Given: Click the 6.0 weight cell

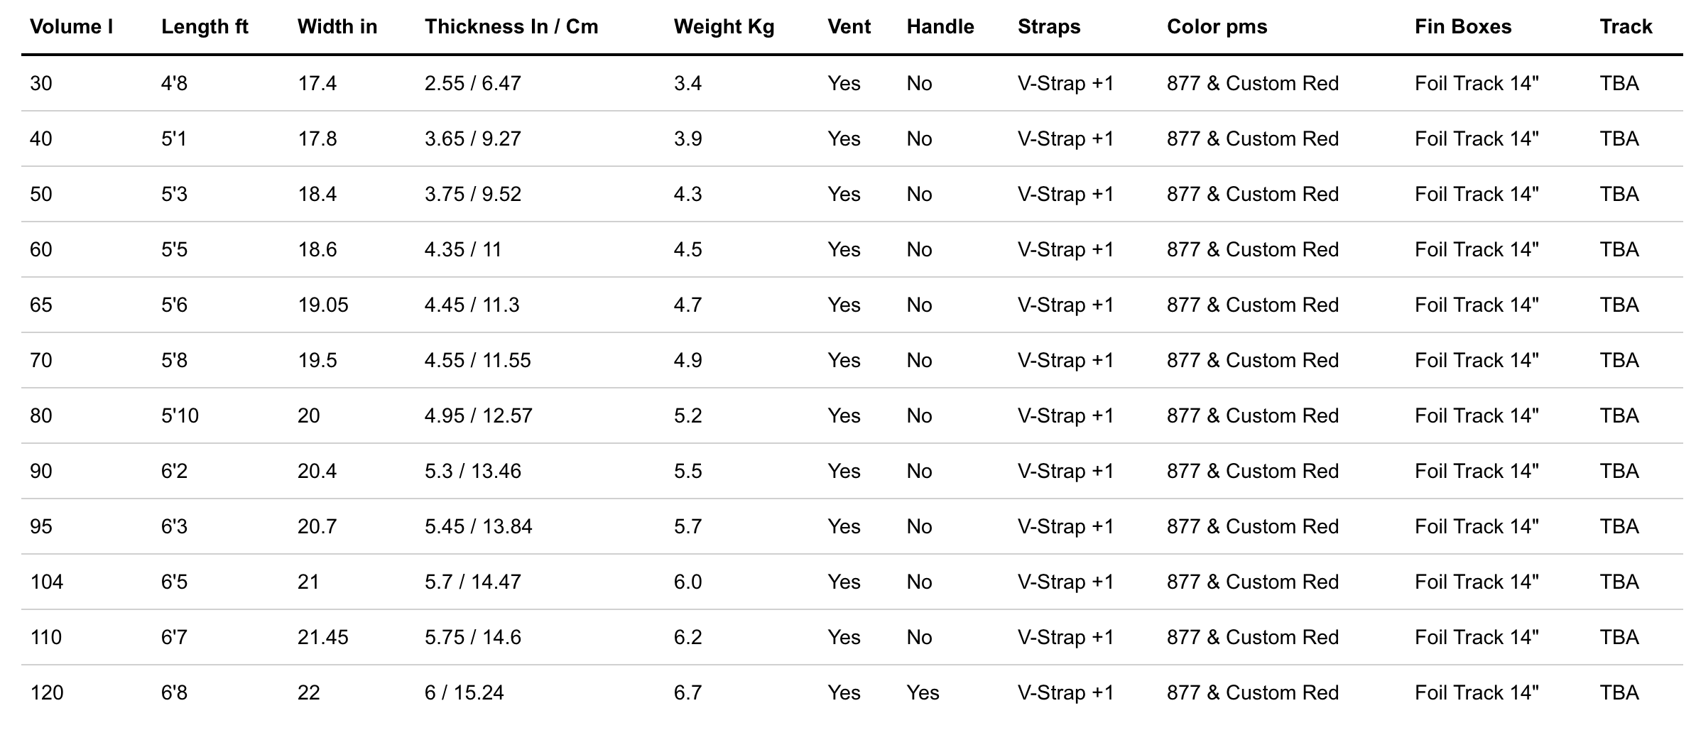Looking at the screenshot, I should point(687,582).
